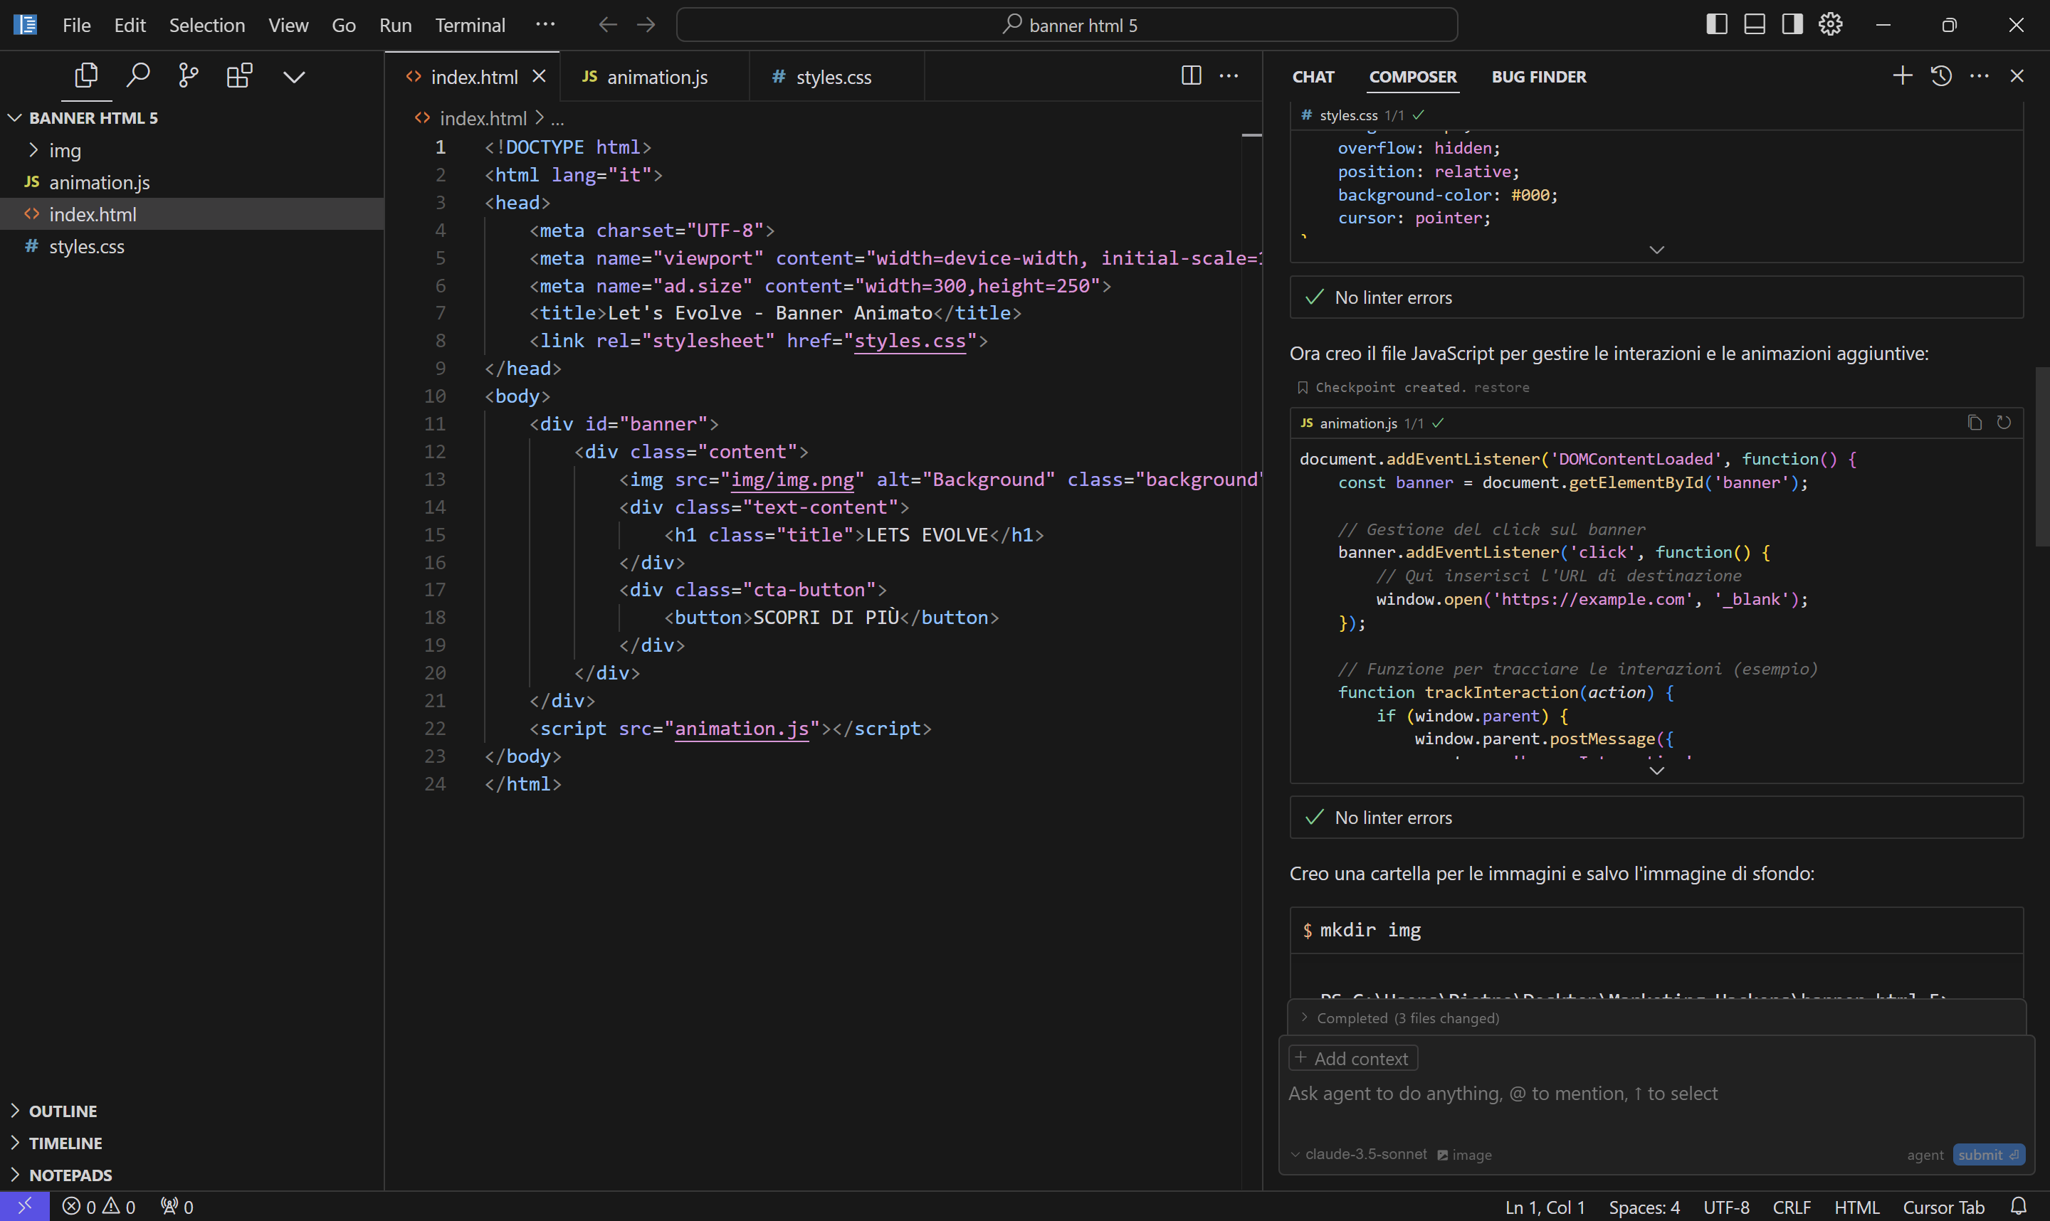Start a new Composer session with the plus icon

coord(1902,75)
